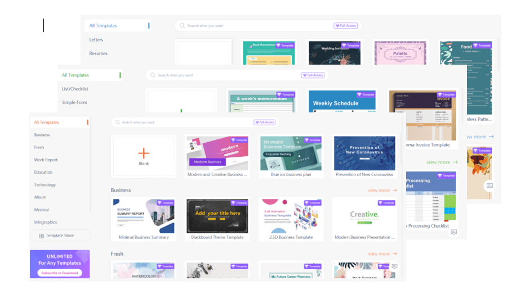
Task: Open the Business category in sidebar
Action: pos(42,135)
